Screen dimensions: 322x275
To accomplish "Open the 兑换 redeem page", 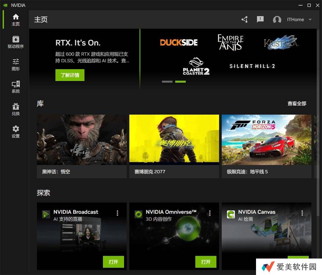I will 16,109.
